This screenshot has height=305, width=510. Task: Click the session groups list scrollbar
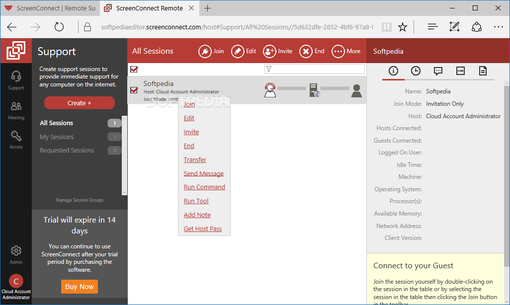click(x=124, y=155)
